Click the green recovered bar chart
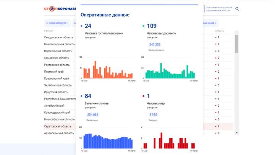275x155 pixels. click(x=170, y=69)
